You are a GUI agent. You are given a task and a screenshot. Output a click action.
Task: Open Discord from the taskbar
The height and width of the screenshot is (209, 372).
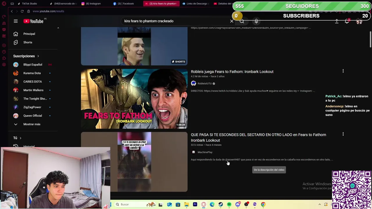tap(238, 204)
